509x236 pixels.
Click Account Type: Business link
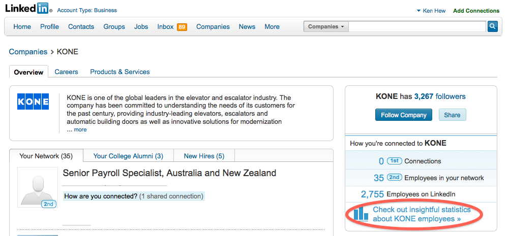point(87,10)
